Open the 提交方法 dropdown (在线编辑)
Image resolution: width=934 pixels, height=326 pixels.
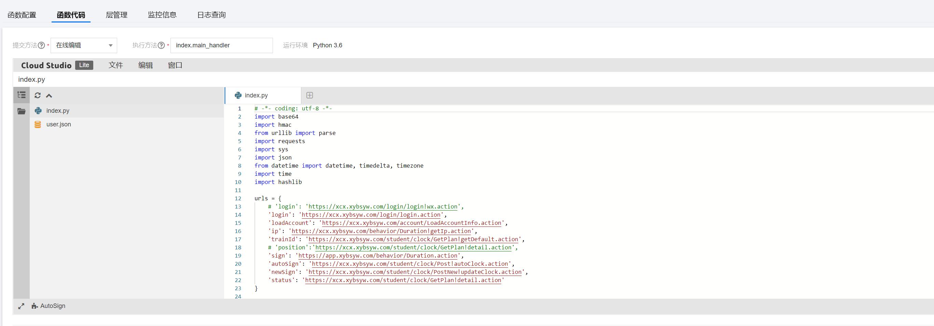(84, 45)
